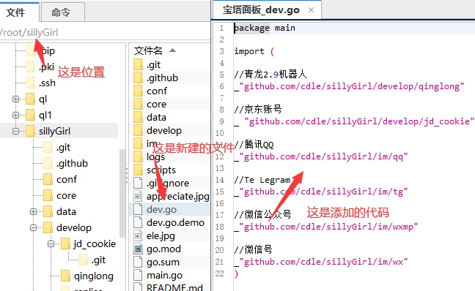Click the qinglong folder icon in tree

tap(65, 276)
